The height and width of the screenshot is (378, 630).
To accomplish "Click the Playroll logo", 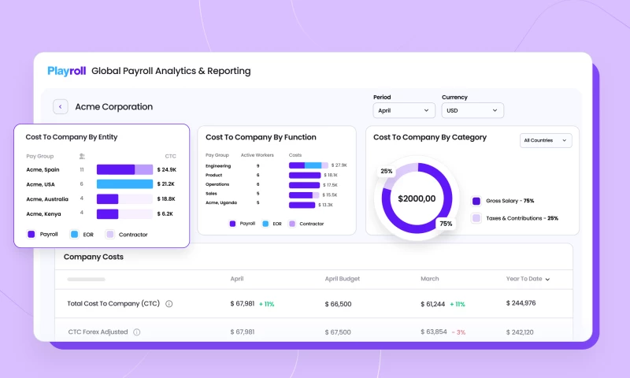I will [x=65, y=71].
